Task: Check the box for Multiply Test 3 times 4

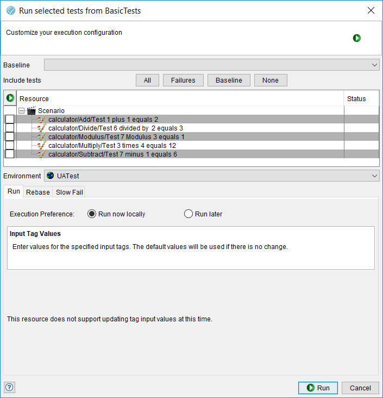Action: coord(10,145)
